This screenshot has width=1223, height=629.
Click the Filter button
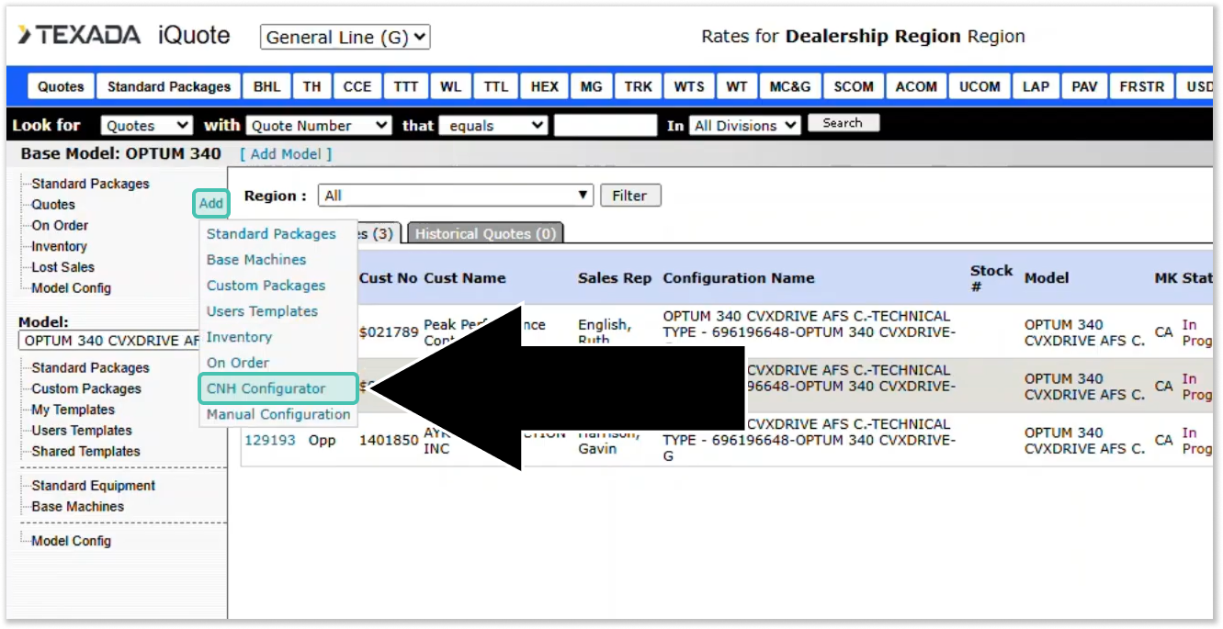[x=630, y=196]
